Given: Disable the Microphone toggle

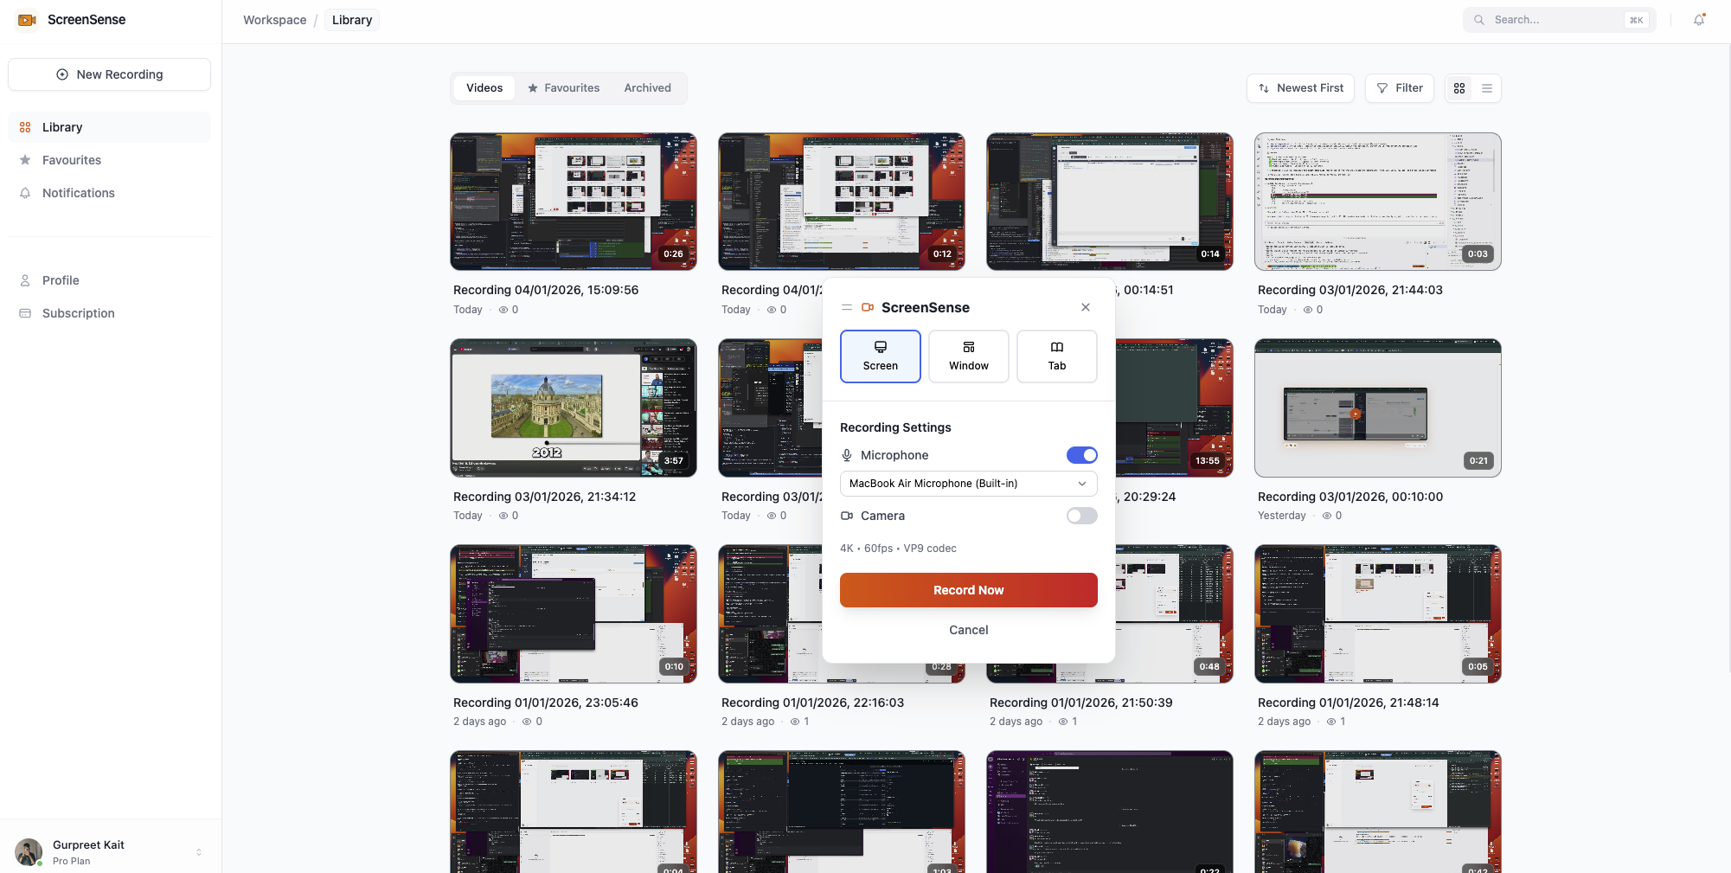Looking at the screenshot, I should coord(1081,455).
